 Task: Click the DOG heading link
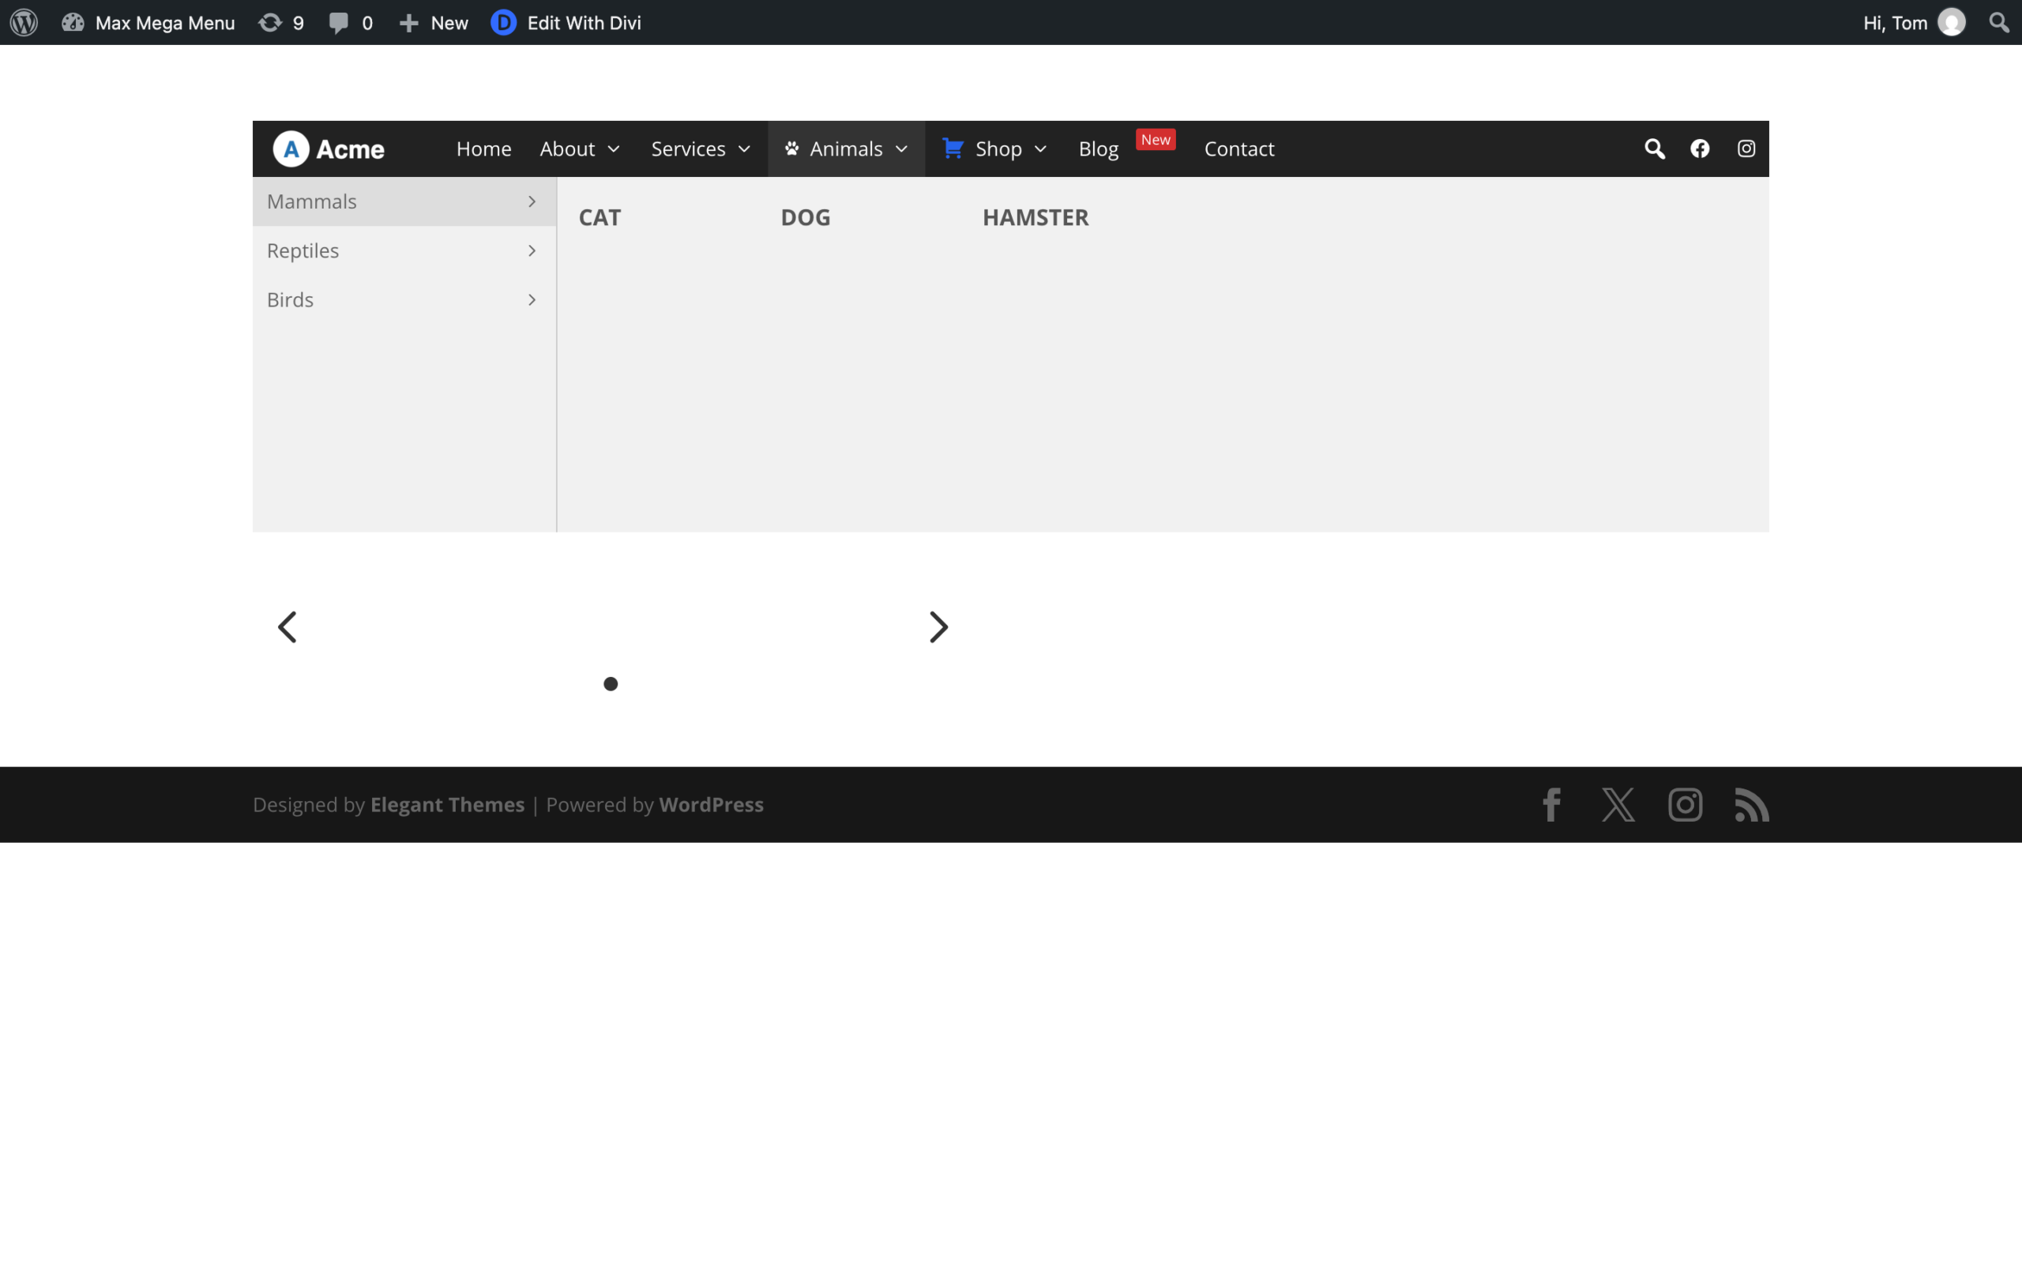pyautogui.click(x=806, y=217)
